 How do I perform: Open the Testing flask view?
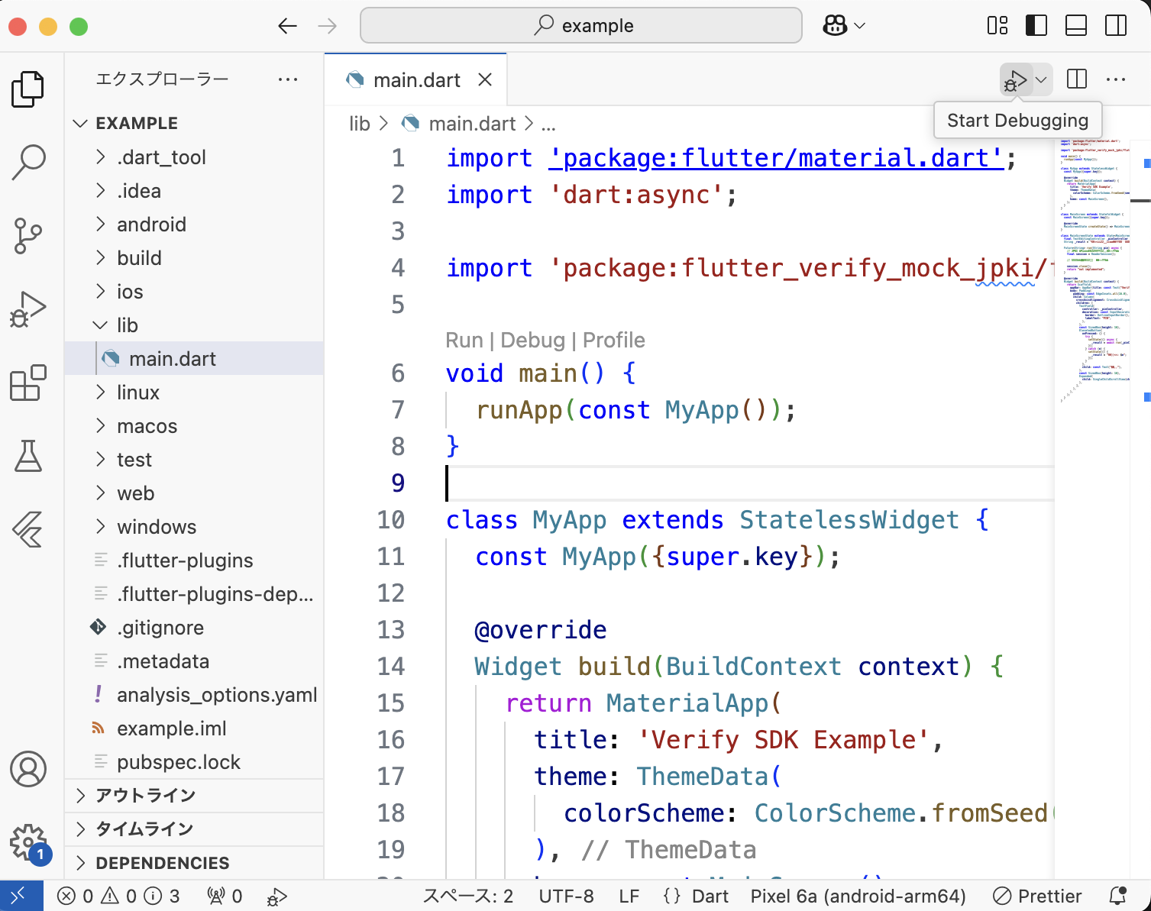pos(29,456)
